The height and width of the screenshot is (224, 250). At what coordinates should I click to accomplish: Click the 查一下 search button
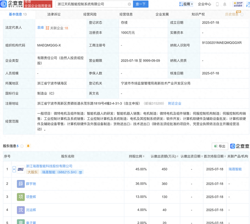[x=141, y=4]
